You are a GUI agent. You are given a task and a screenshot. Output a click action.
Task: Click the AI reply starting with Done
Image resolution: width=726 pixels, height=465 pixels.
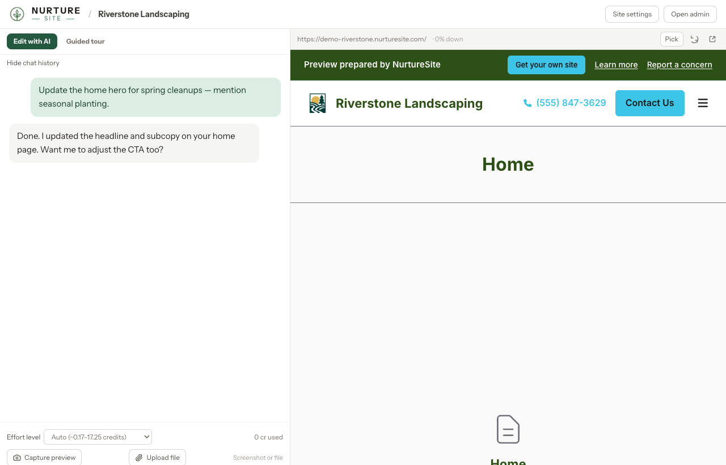pyautogui.click(x=134, y=143)
